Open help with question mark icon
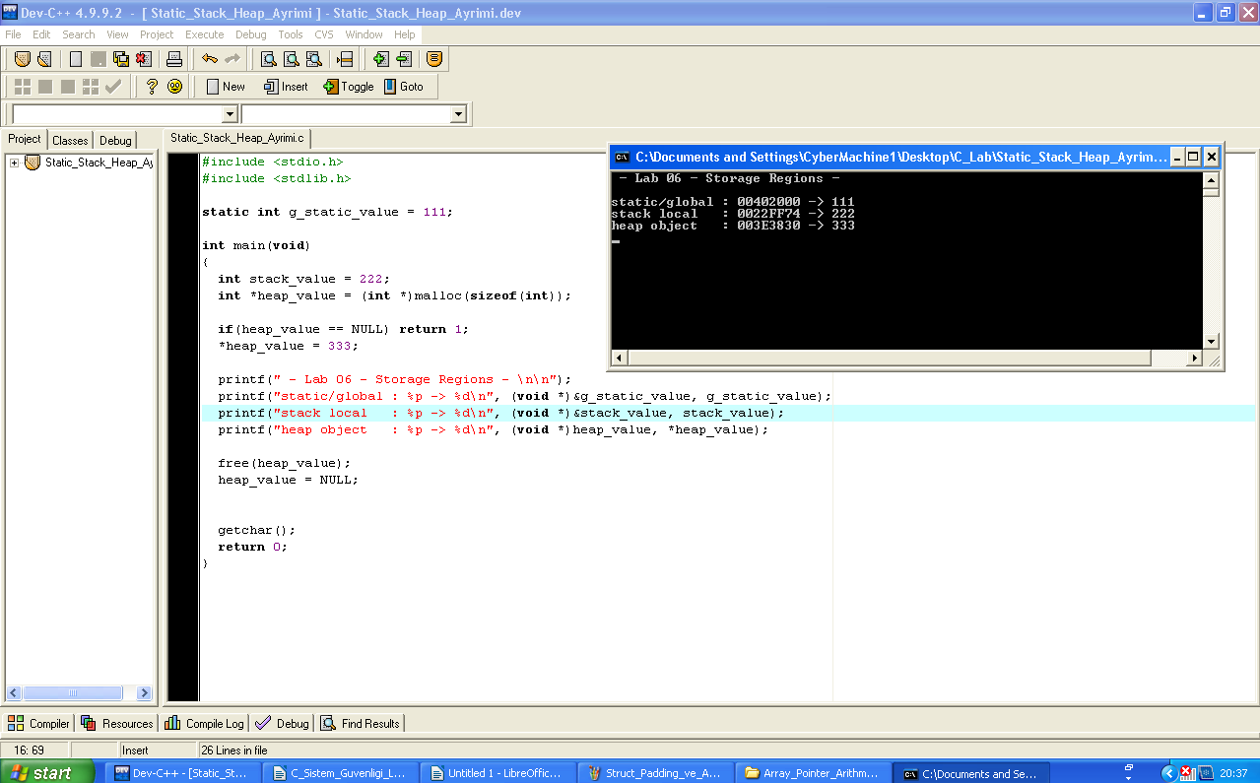Viewport: 1260px width, 783px height. tap(152, 87)
